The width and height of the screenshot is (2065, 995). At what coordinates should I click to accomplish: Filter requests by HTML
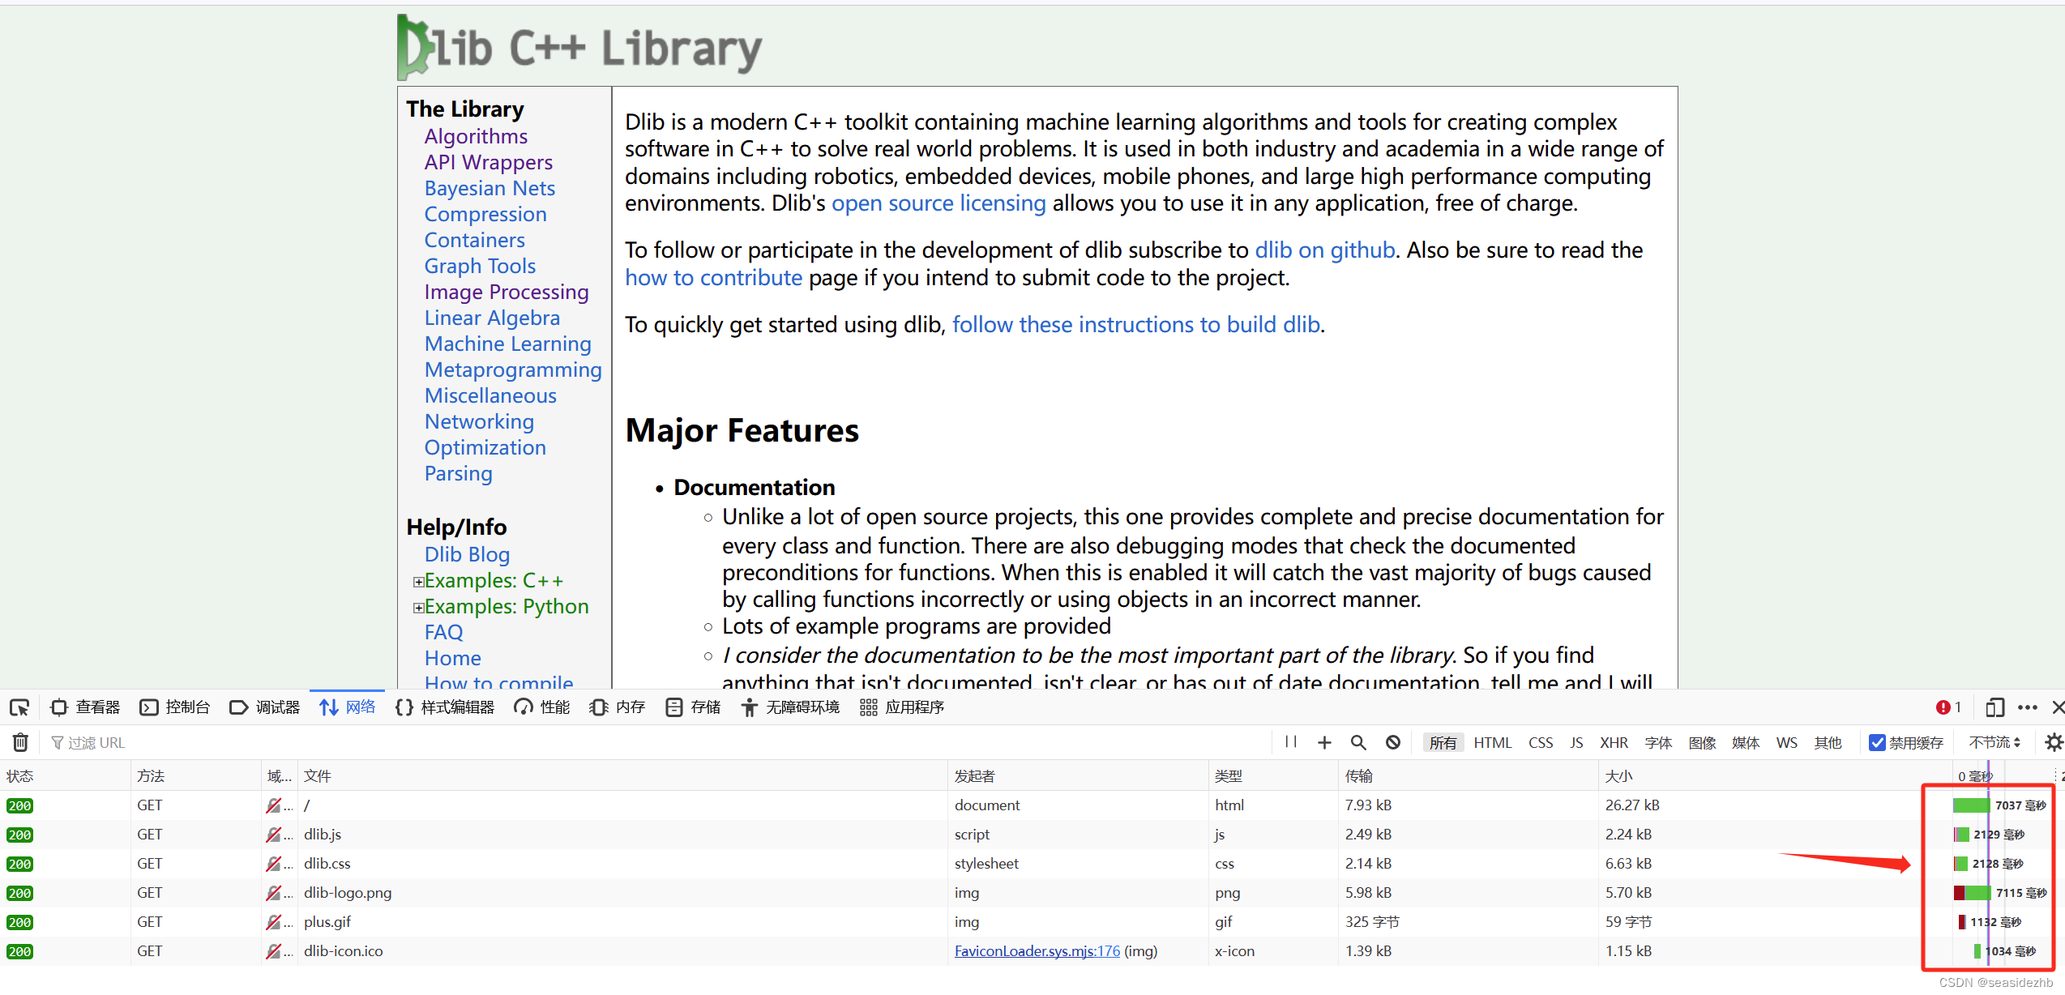coord(1493,742)
